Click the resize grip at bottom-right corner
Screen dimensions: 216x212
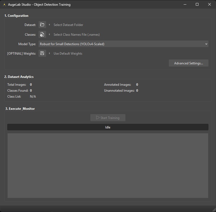click(214, 210)
